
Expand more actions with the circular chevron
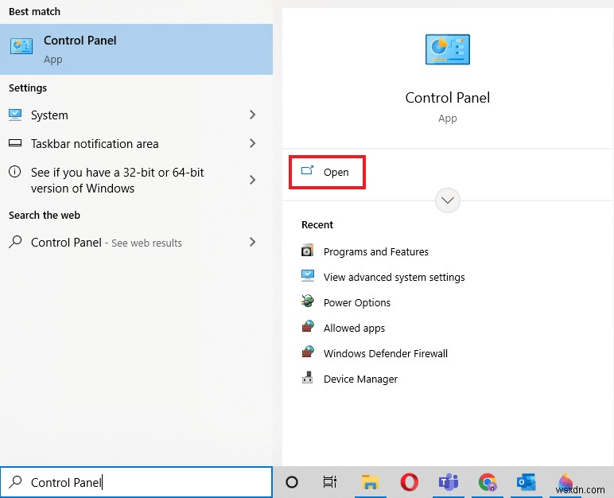[x=448, y=200]
